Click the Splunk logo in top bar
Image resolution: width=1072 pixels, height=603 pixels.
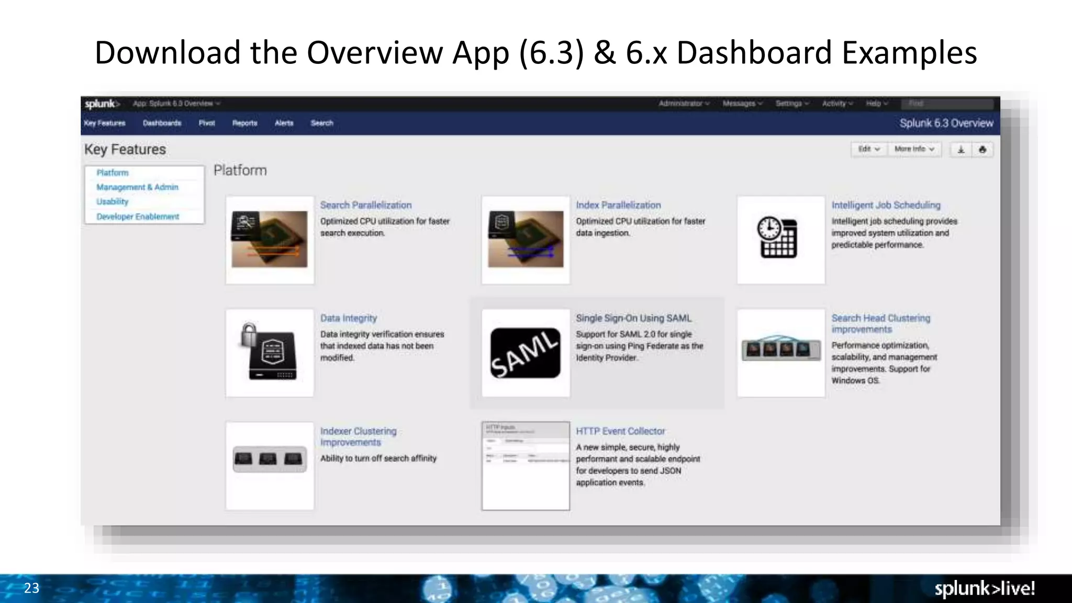[x=103, y=104]
